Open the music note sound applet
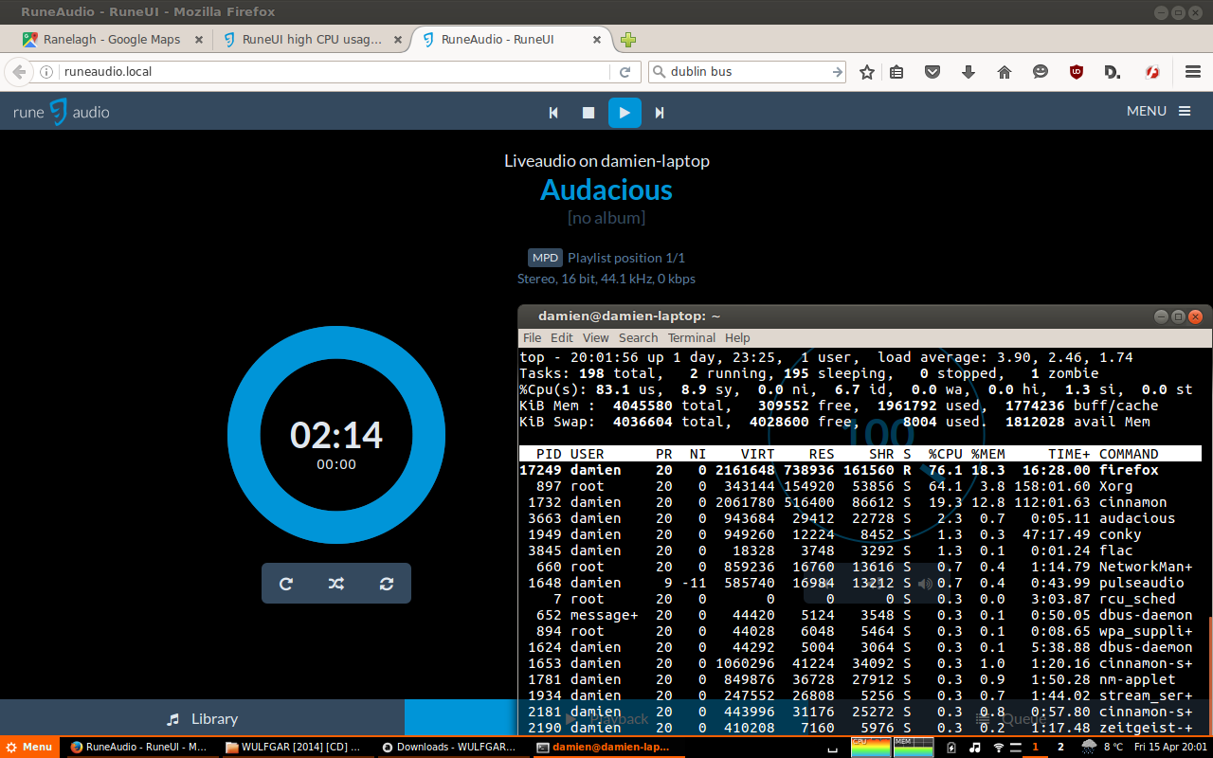1213x758 pixels. (x=975, y=747)
